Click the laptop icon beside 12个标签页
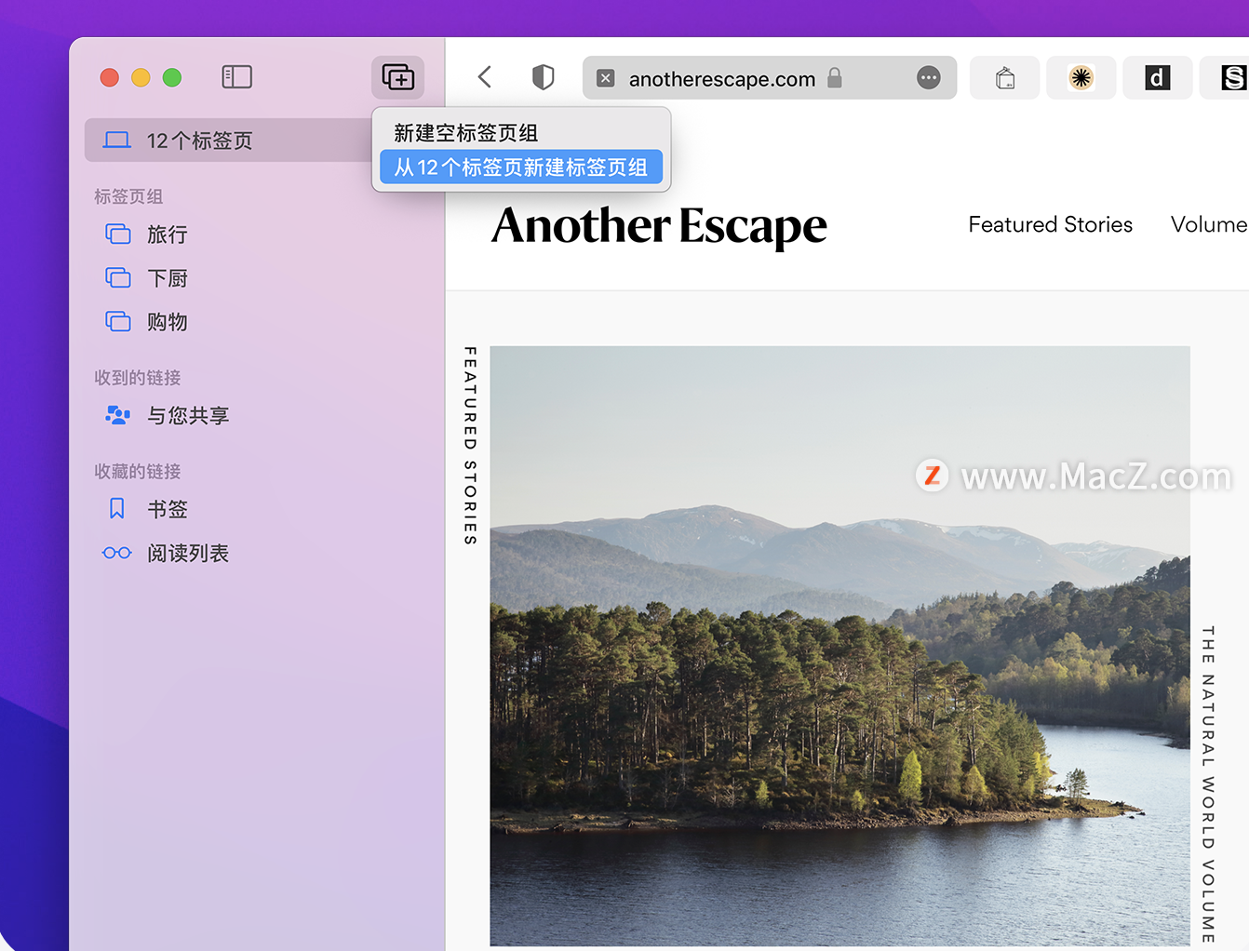This screenshot has height=951, width=1249. [x=117, y=141]
